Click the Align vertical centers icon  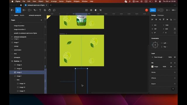coord(167,20)
